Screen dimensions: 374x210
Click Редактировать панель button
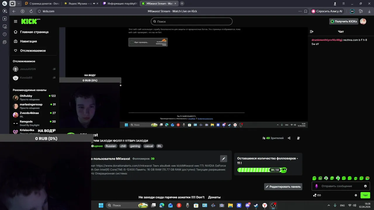(x=283, y=187)
